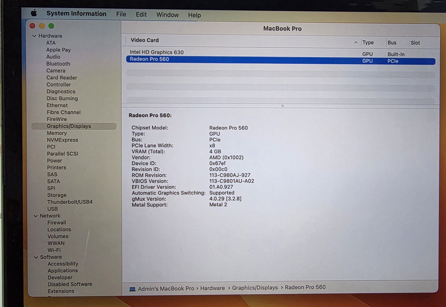This screenshot has width=446, height=307.
Task: Select FireWire in the sidebar
Action: (x=57, y=119)
